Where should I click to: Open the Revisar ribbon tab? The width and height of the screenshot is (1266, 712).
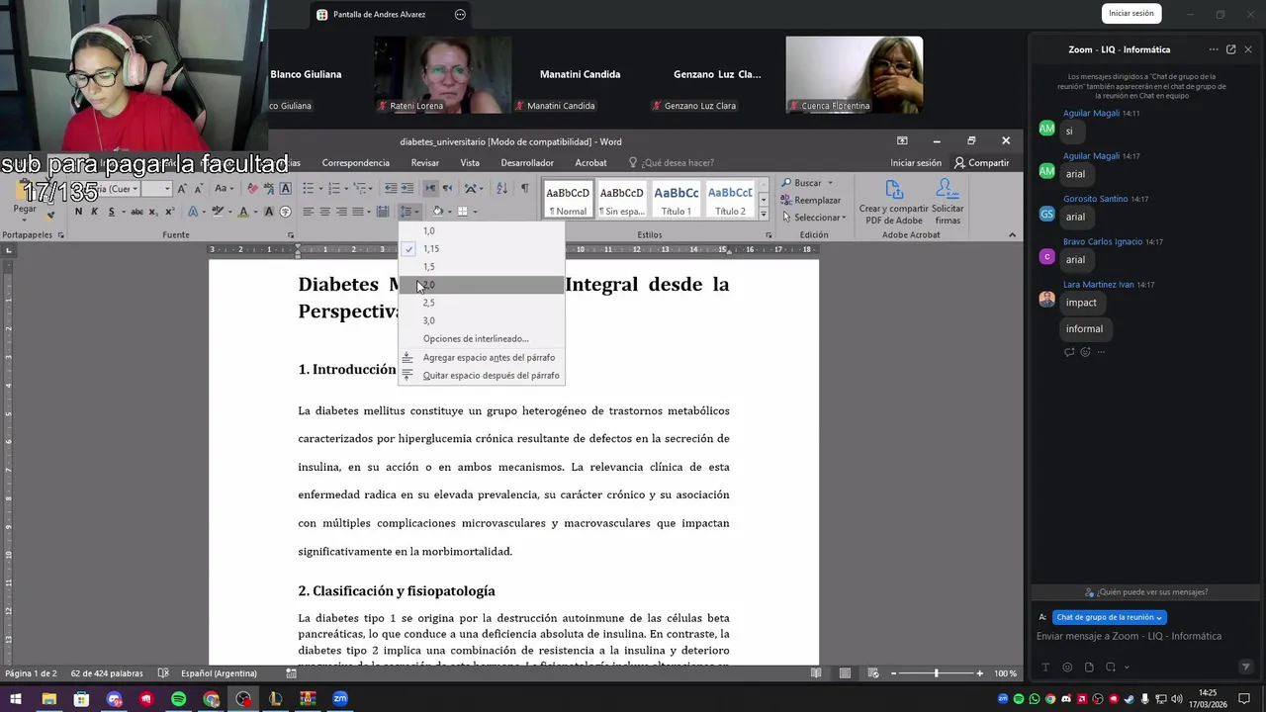click(x=425, y=163)
